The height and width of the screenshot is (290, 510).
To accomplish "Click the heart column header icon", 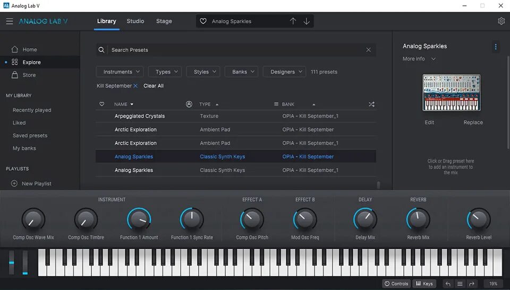I will pyautogui.click(x=102, y=104).
